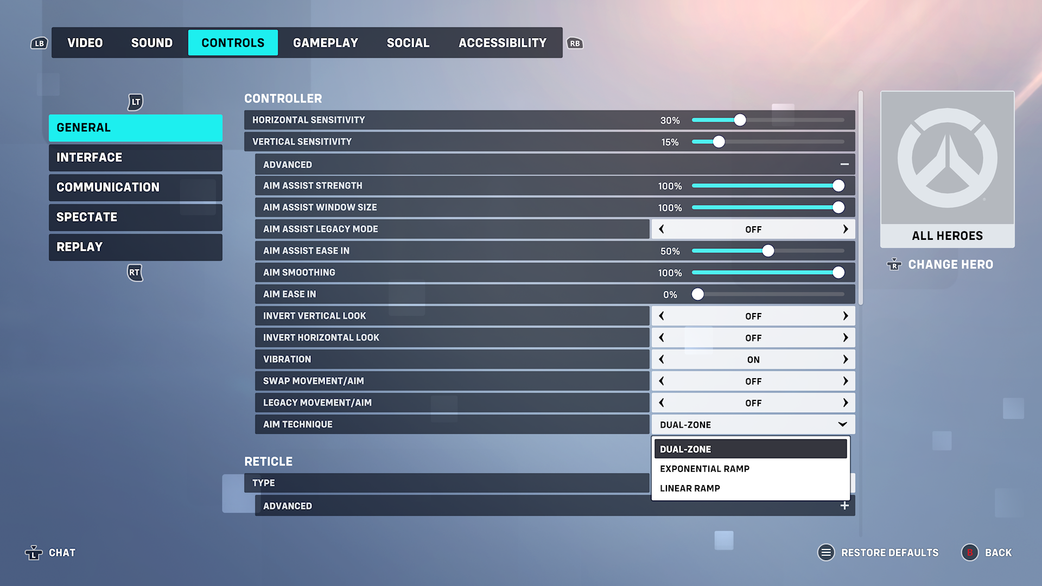
Task: Toggle AIM ASSIST LEGACY MODE off
Action: click(x=752, y=229)
